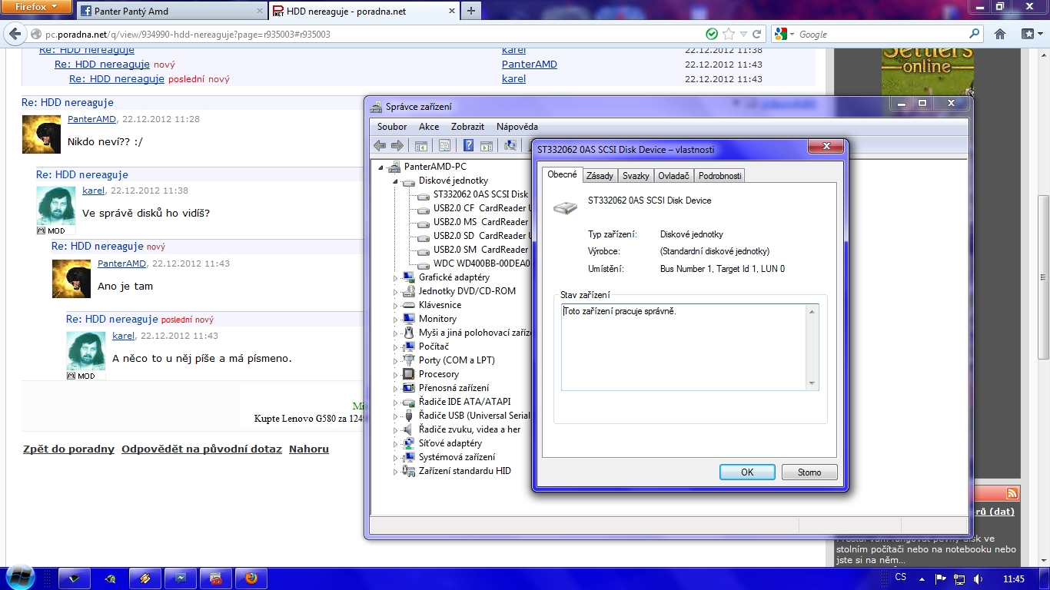Expand the Přenosná zařízení branch

396,388
